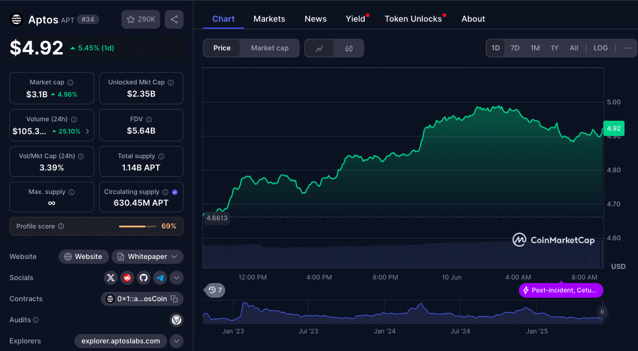Click the historical mini chart overview
This screenshot has width=638, height=351.
pos(403,312)
